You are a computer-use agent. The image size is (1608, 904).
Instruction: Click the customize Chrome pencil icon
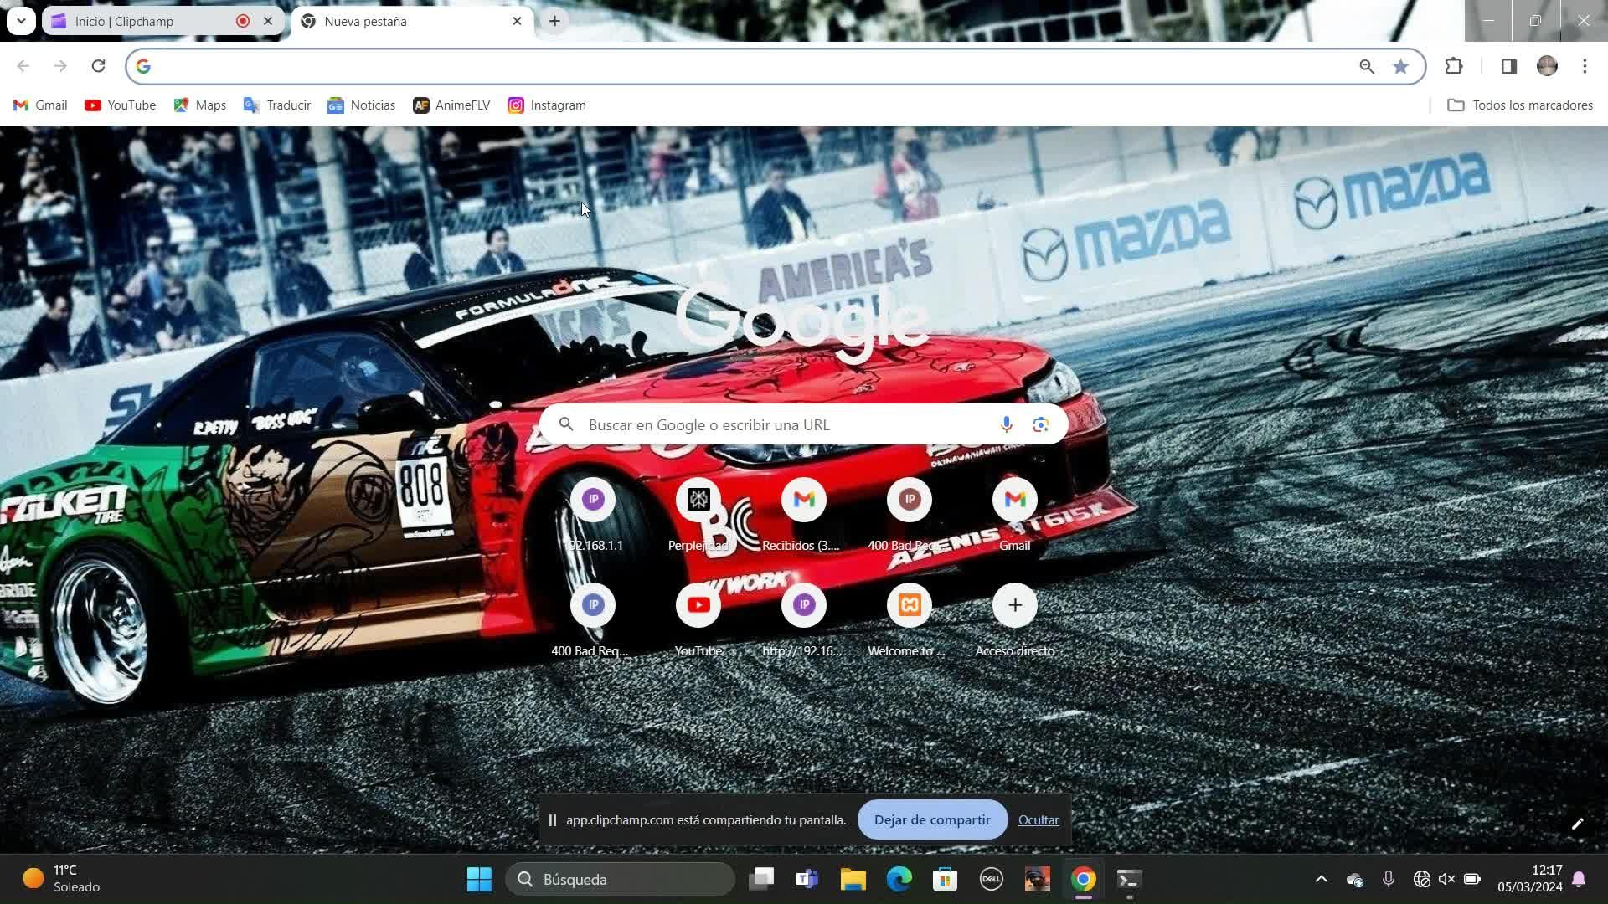[1577, 824]
